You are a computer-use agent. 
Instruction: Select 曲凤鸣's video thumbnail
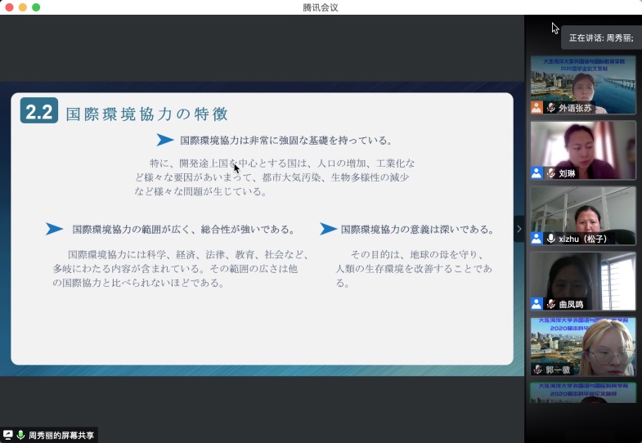(582, 276)
